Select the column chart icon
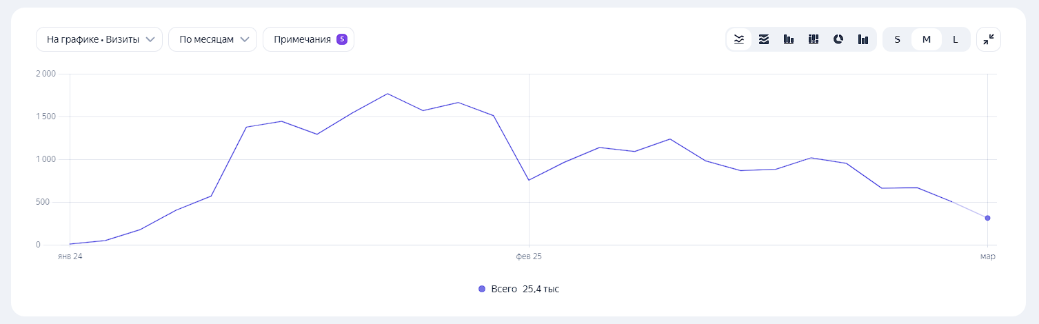 (x=863, y=39)
